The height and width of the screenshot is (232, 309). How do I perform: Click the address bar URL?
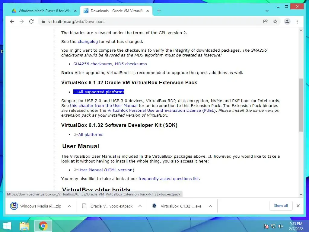(x=77, y=21)
